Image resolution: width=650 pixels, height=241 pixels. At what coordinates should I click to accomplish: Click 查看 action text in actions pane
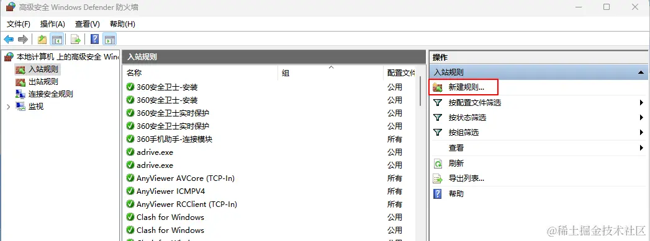(456, 147)
